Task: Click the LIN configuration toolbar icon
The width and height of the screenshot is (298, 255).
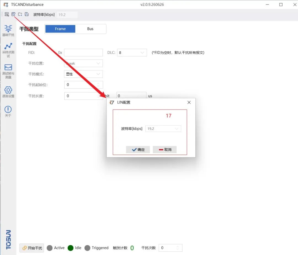Action: click(13, 14)
